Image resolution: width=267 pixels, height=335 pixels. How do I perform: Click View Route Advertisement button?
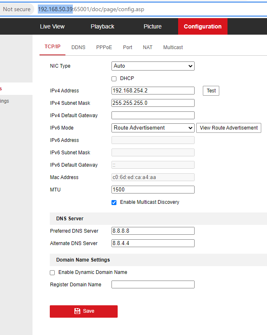[x=229, y=128]
